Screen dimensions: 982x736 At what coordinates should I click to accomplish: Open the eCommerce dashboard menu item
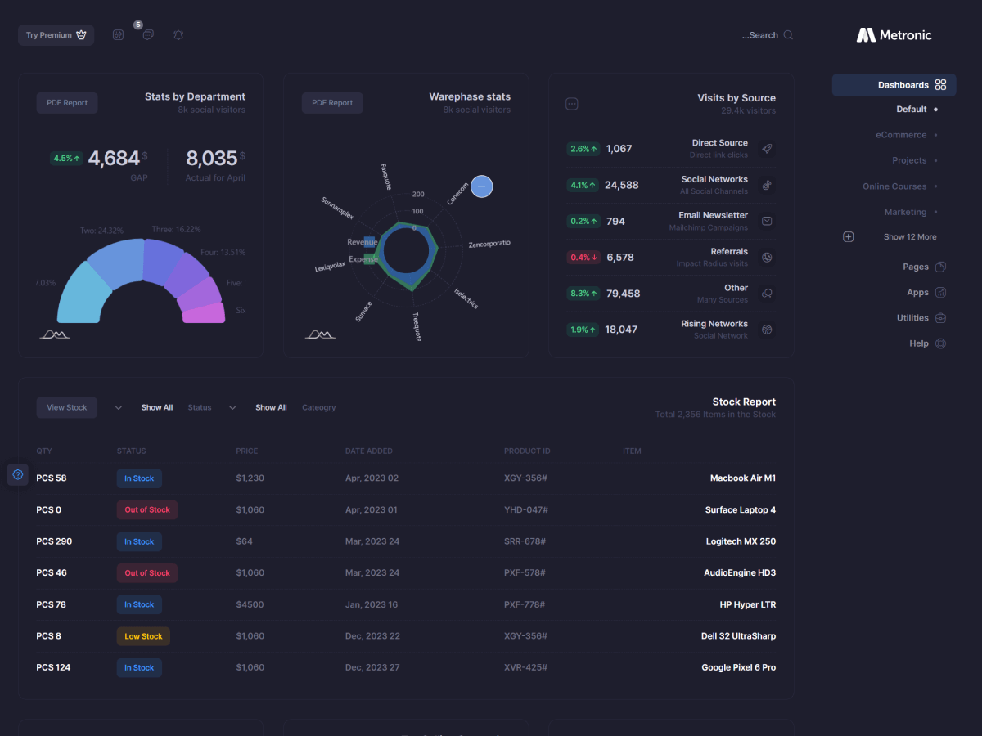[901, 135]
